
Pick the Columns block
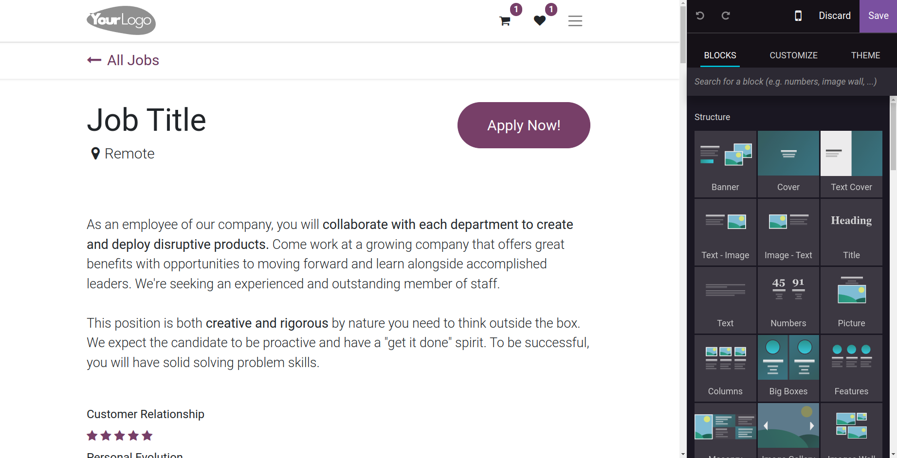[x=725, y=368]
